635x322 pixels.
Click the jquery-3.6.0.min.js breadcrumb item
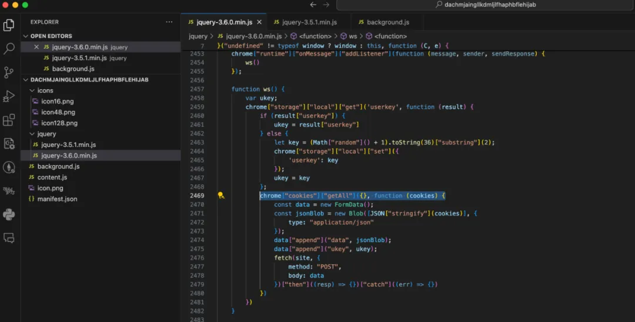coord(249,36)
